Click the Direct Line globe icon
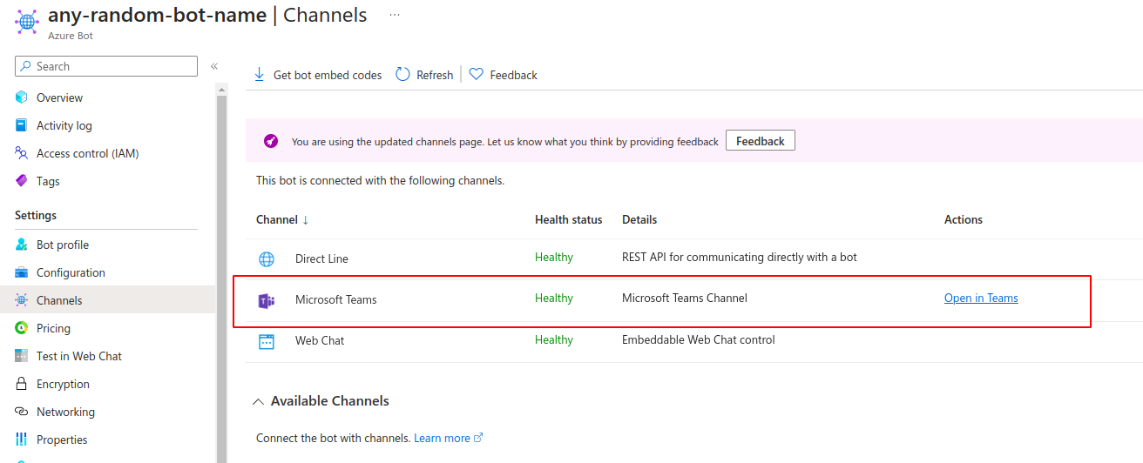This screenshot has width=1143, height=463. [267, 258]
